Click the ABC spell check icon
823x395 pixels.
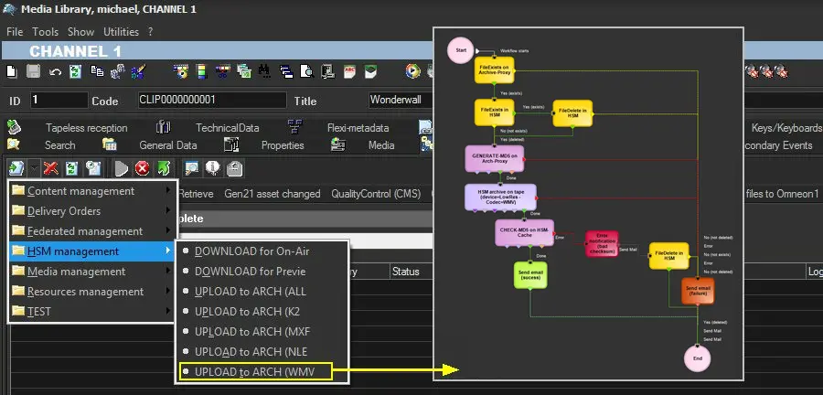point(349,70)
